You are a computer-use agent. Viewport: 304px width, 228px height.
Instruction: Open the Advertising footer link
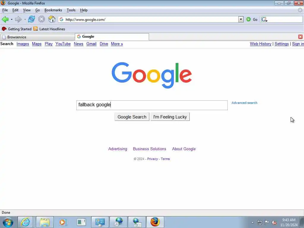(118, 149)
